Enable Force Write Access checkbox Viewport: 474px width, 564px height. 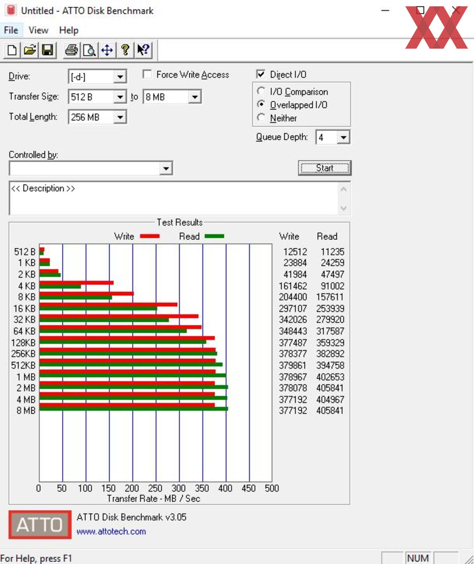click(147, 74)
